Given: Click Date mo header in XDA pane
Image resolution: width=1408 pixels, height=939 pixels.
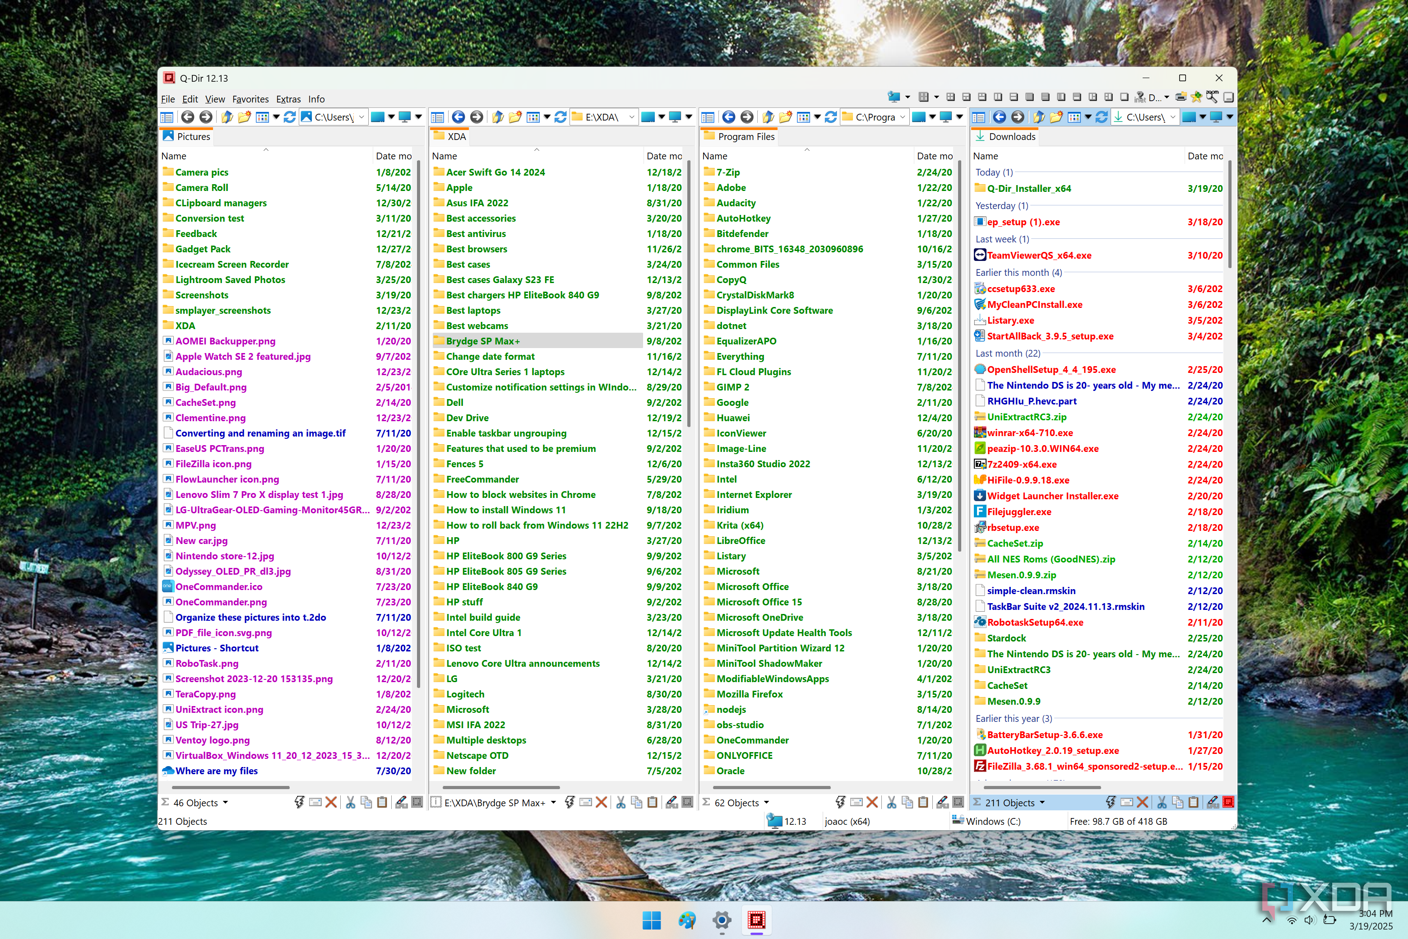Looking at the screenshot, I should coord(664,156).
